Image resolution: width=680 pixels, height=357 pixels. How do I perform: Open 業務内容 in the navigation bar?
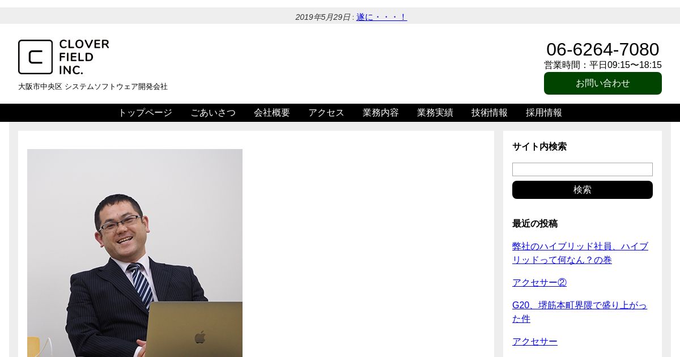point(381,113)
